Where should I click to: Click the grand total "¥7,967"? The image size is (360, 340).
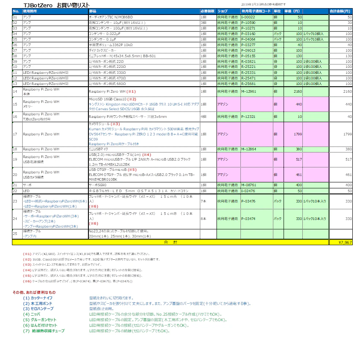pos(345,243)
